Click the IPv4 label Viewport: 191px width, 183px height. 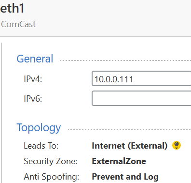coord(33,79)
